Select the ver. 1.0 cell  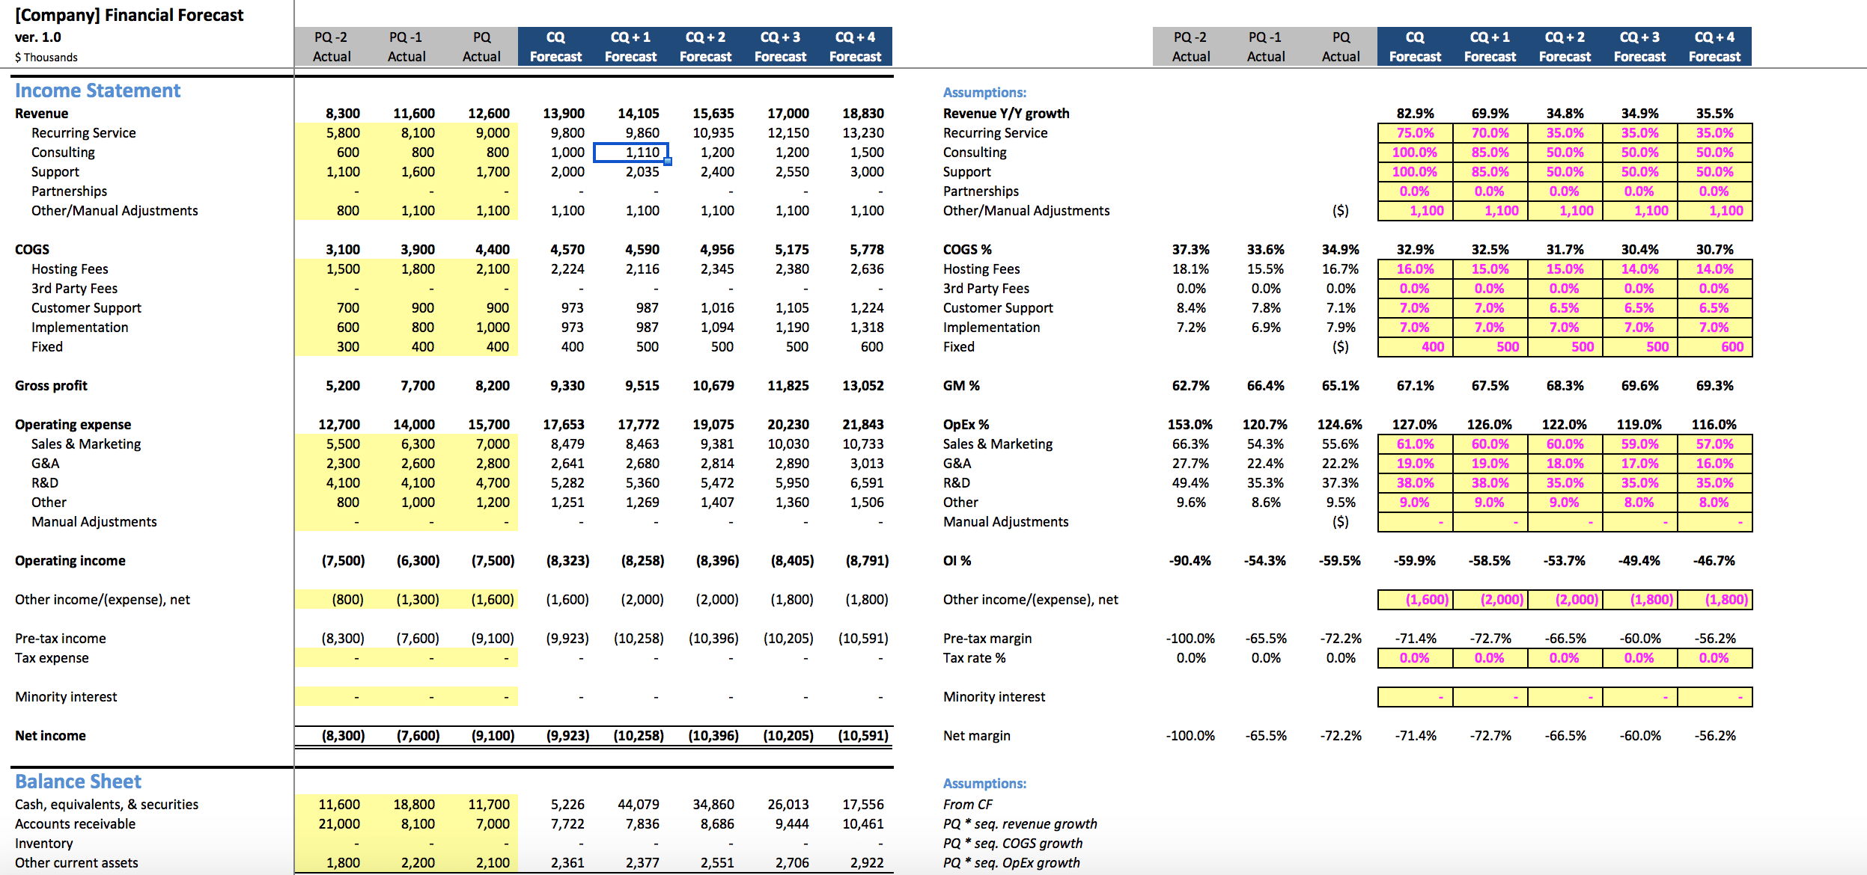click(38, 37)
